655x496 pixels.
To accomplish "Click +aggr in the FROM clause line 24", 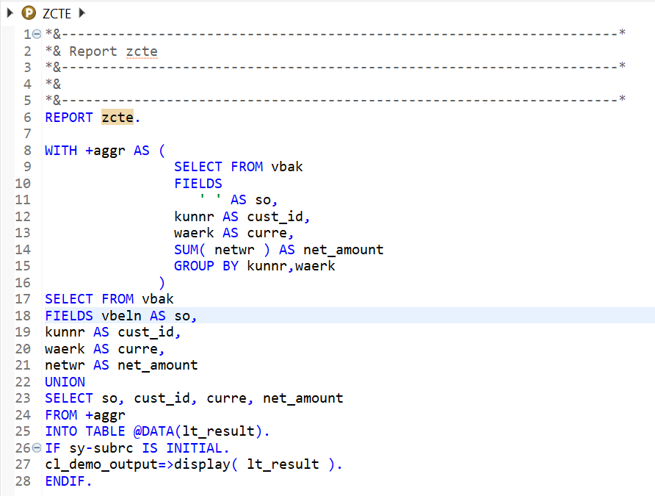I will tap(105, 415).
